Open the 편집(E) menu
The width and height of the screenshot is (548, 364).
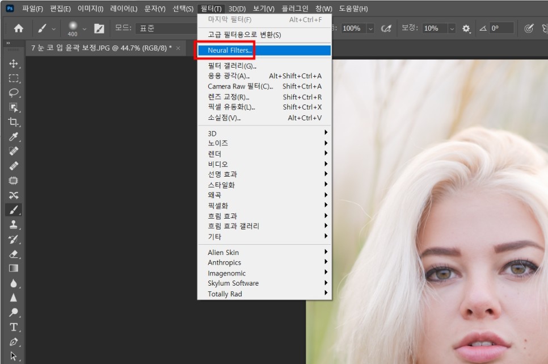point(60,9)
